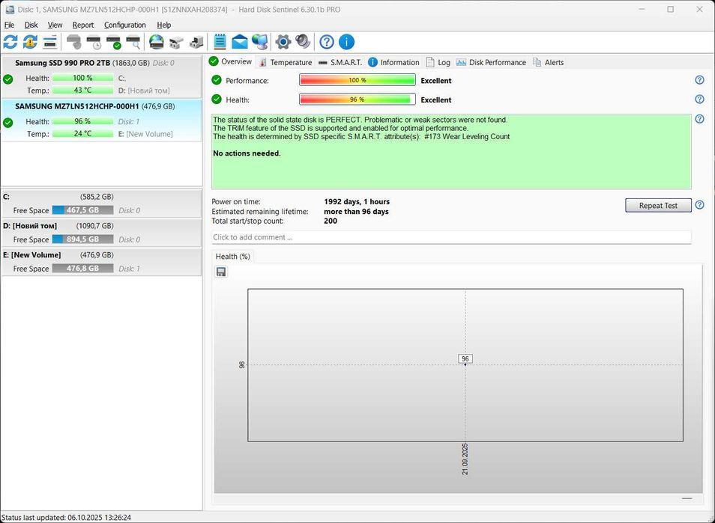Save the health graph with floppy icon

pos(221,272)
